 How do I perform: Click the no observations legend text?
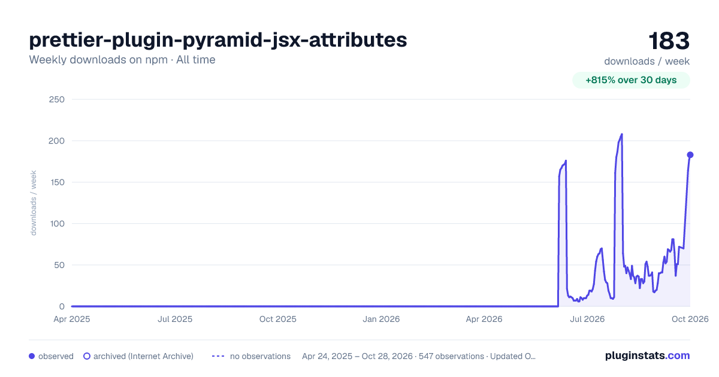pyautogui.click(x=260, y=356)
